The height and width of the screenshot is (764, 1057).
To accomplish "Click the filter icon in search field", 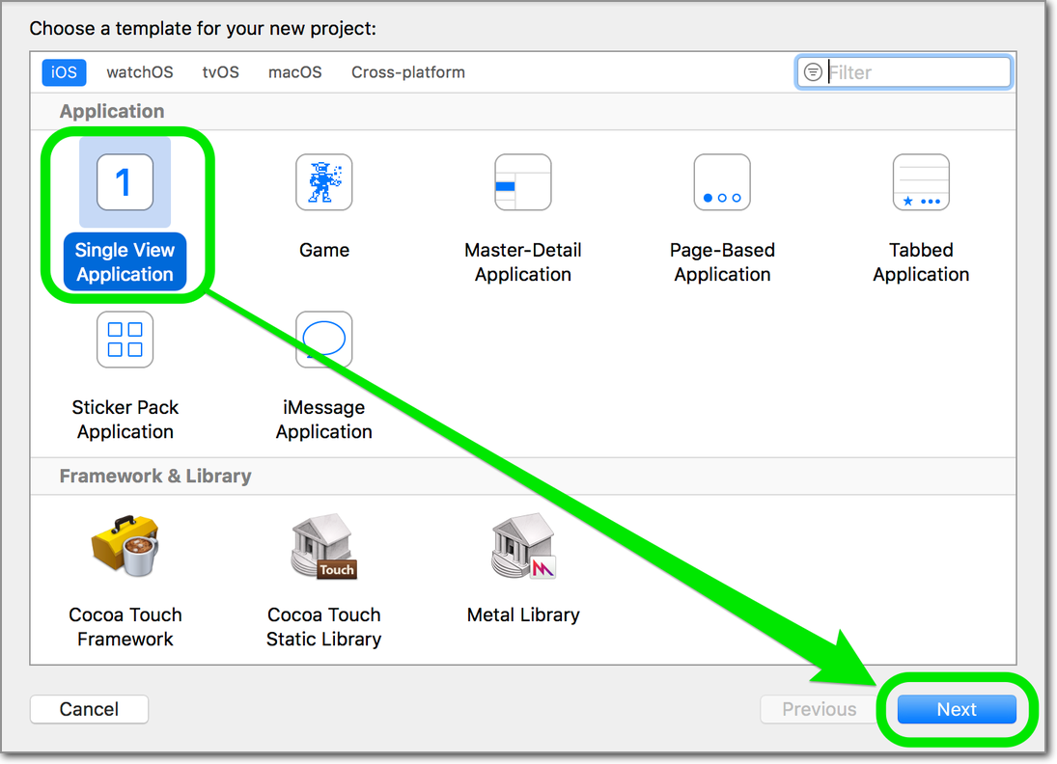I will pyautogui.click(x=813, y=72).
